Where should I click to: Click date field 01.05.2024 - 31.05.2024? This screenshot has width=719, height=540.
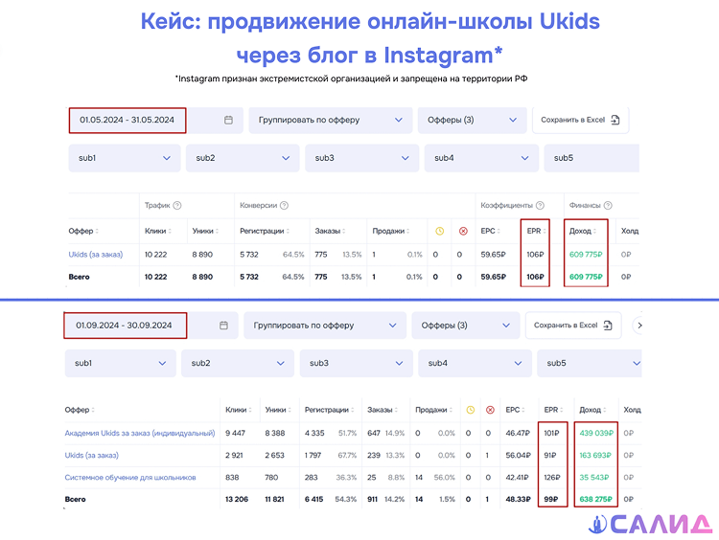pos(128,120)
